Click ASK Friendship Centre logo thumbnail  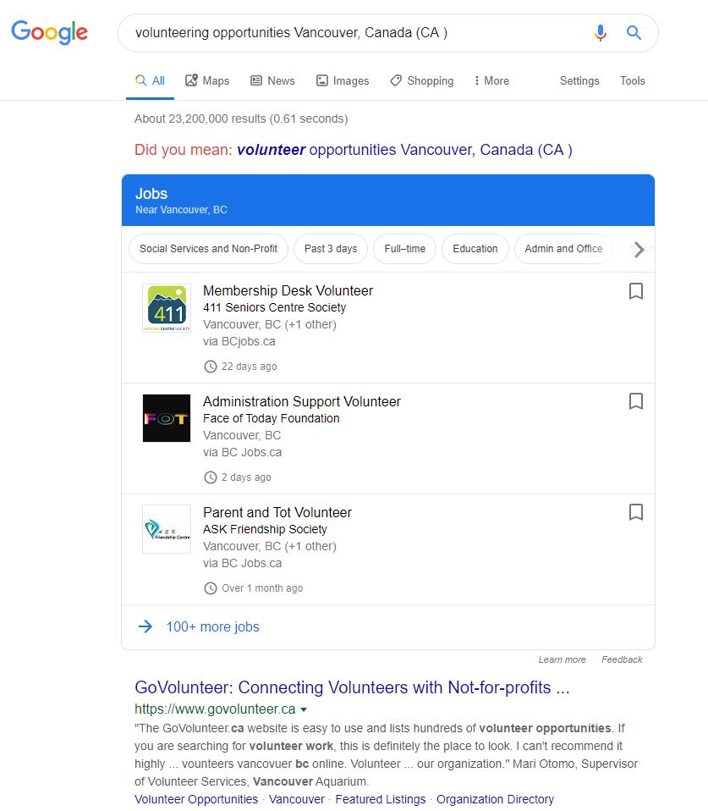point(167,529)
